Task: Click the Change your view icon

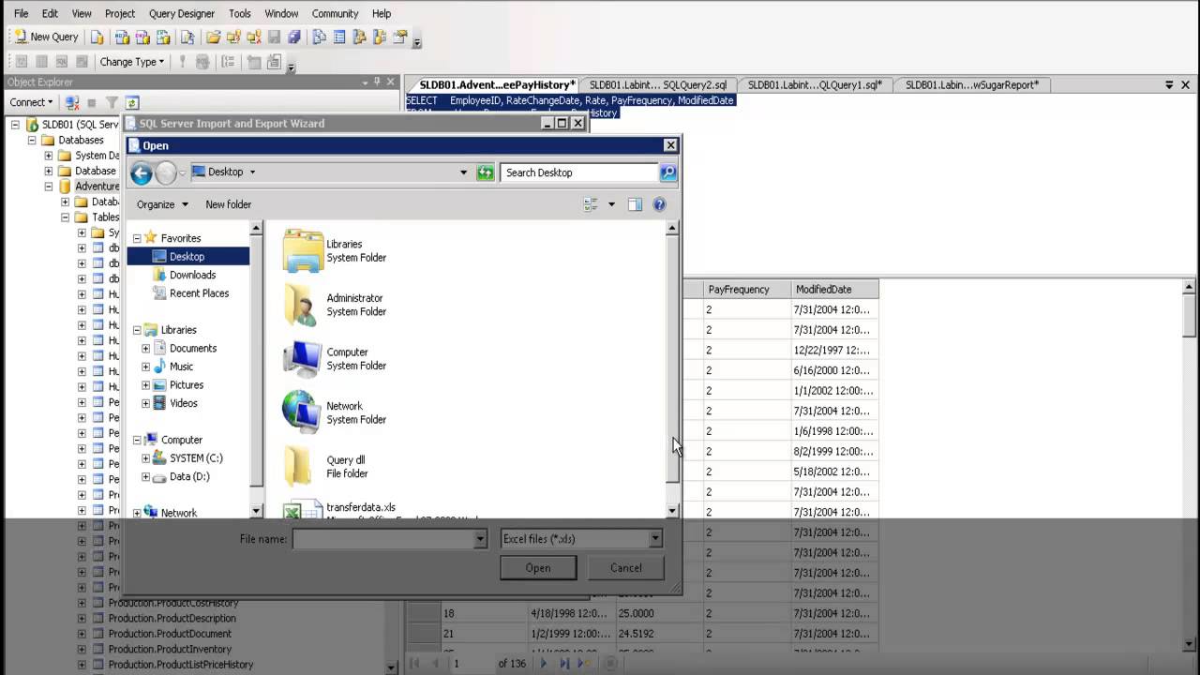Action: point(591,204)
